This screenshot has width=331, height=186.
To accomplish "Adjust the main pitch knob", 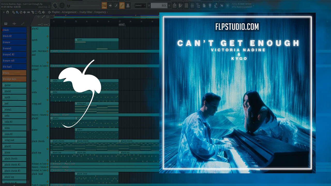I will tap(62, 5).
